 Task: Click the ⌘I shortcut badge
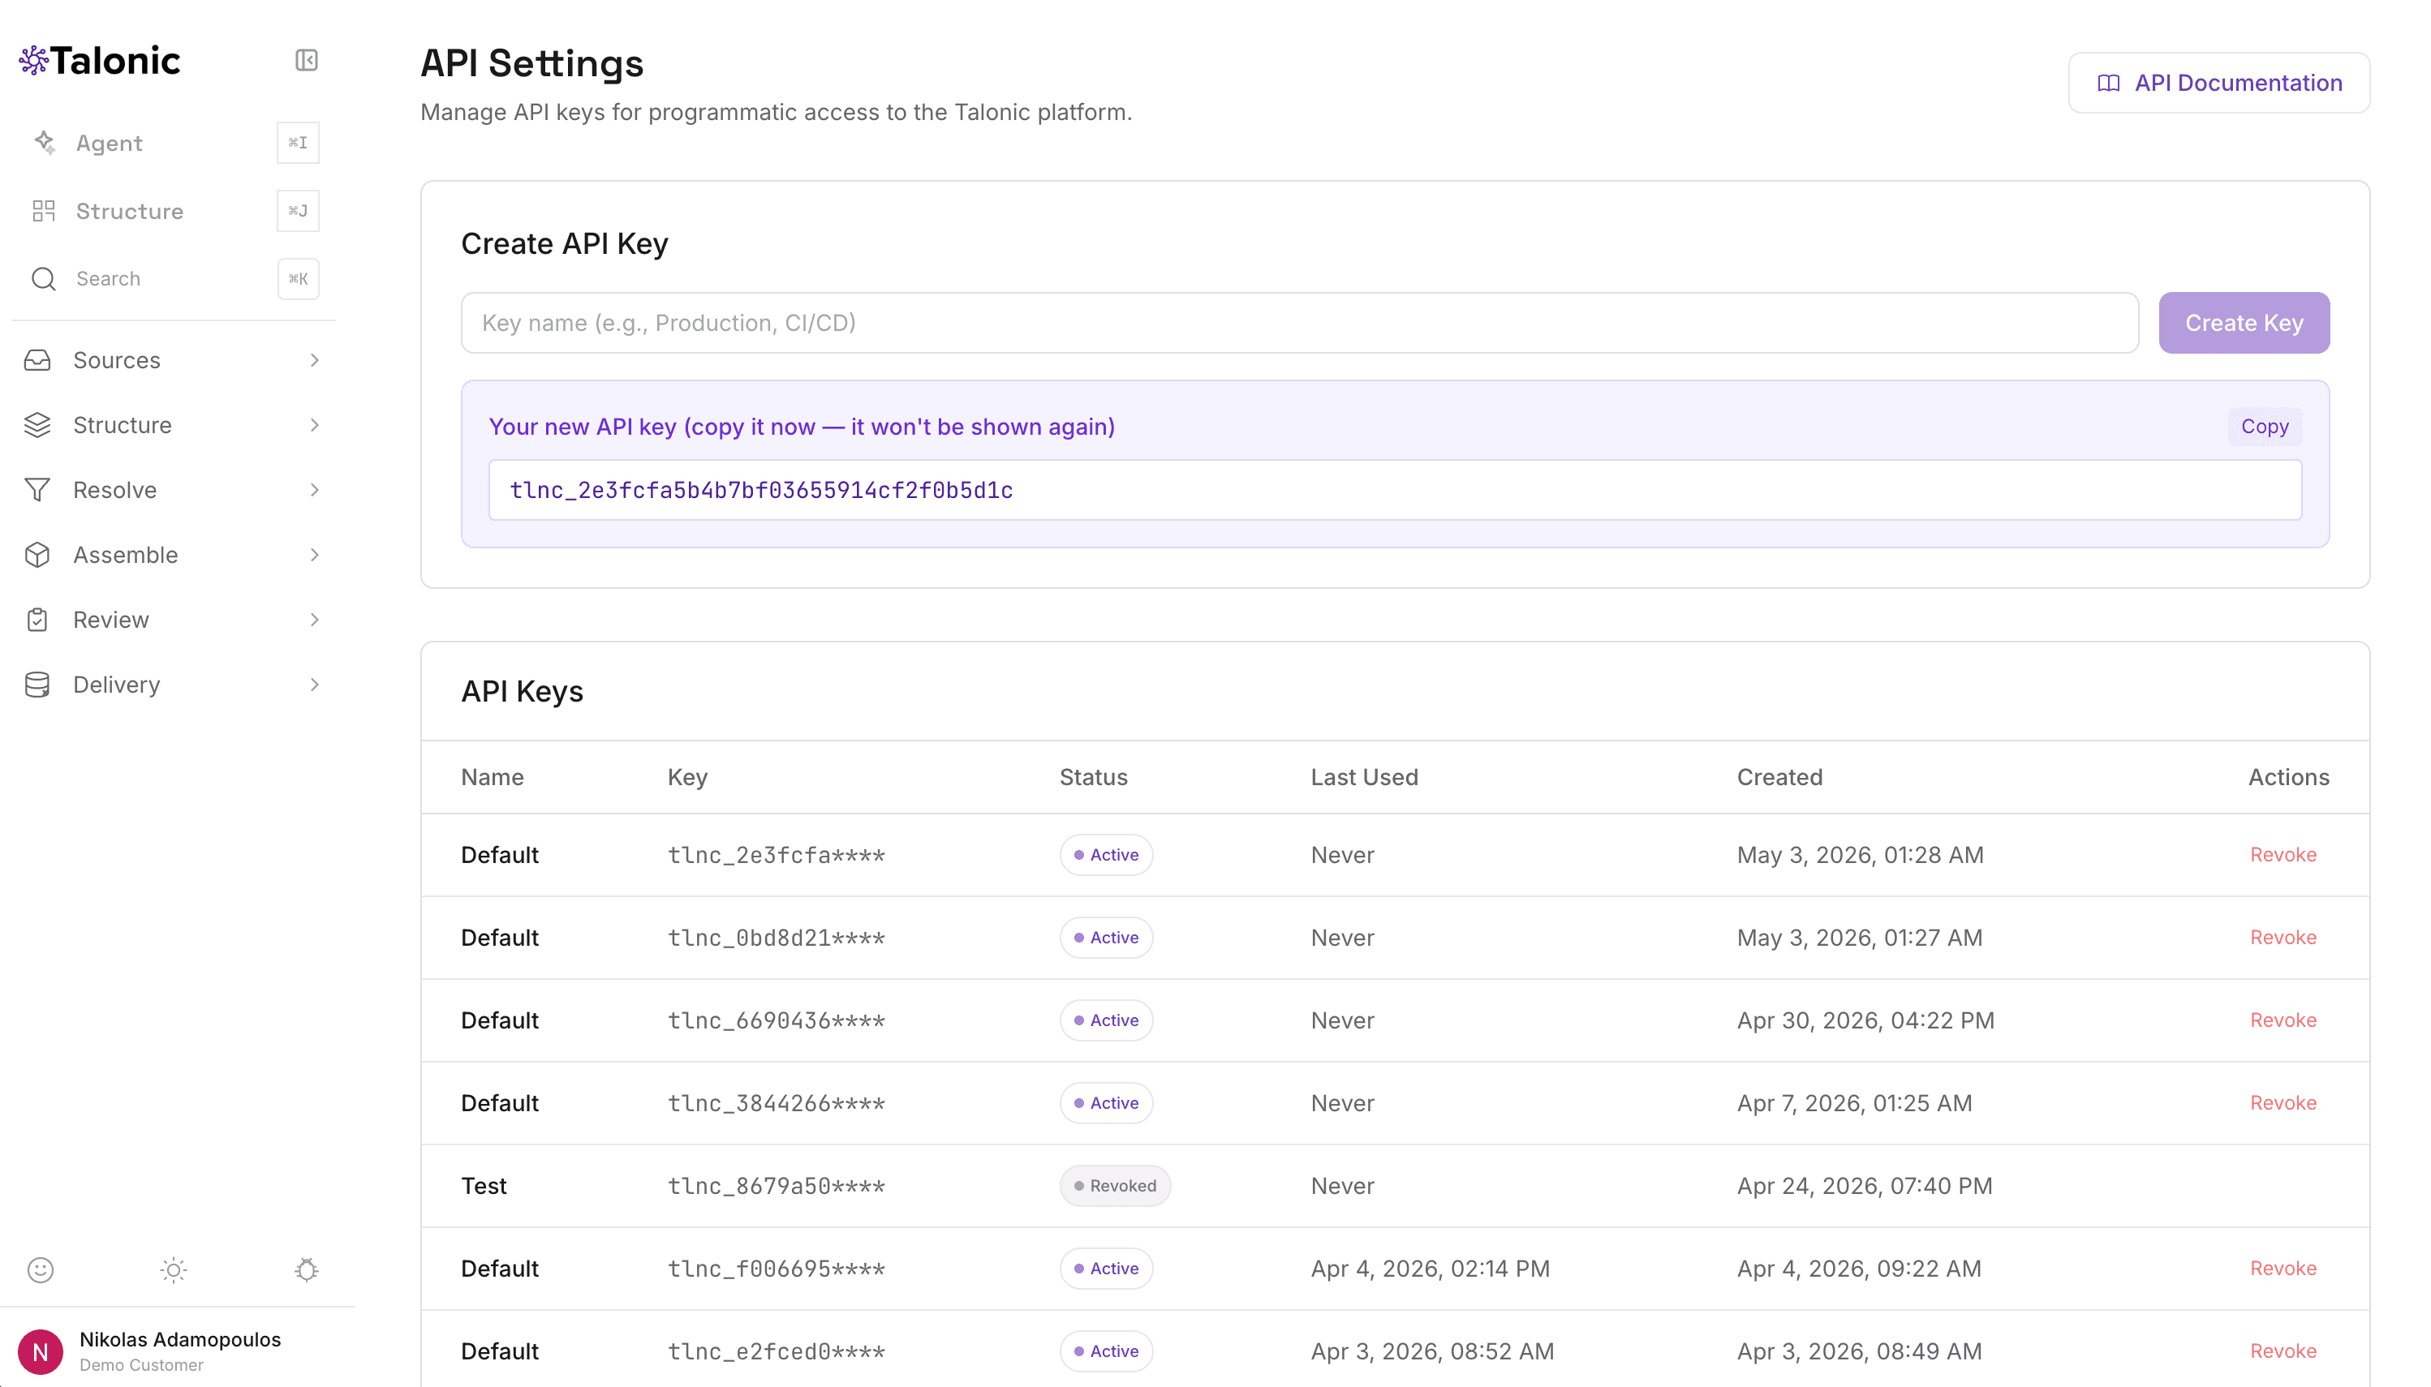click(x=297, y=143)
